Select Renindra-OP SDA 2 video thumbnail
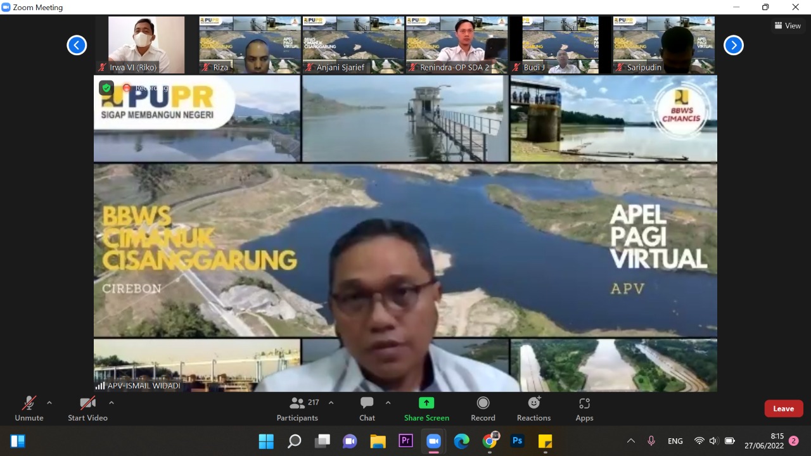The height and width of the screenshot is (456, 811). [x=456, y=45]
